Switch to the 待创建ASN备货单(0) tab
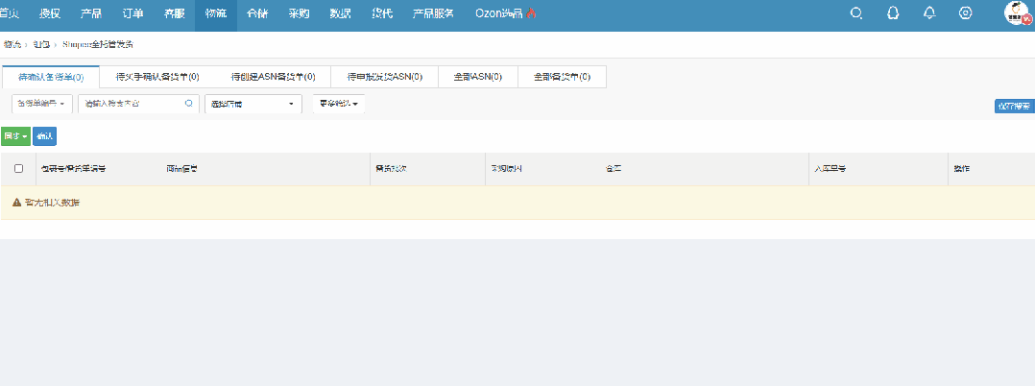1035x386 pixels. pos(273,77)
